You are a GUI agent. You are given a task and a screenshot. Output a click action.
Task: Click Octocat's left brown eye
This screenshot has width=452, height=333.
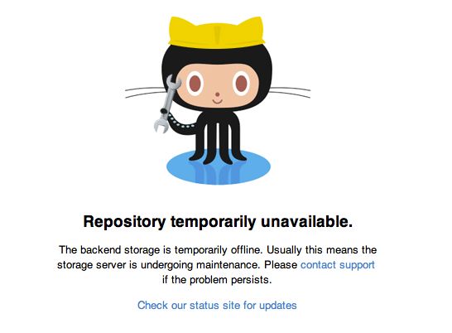pos(195,84)
